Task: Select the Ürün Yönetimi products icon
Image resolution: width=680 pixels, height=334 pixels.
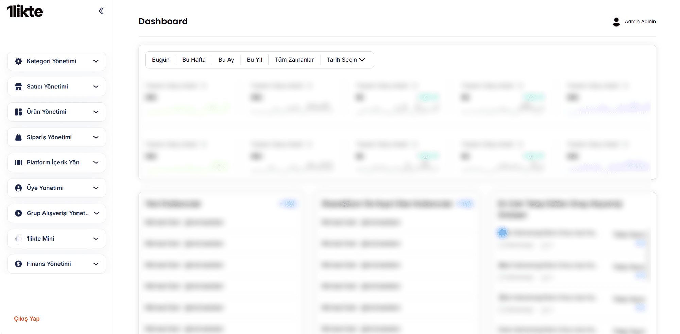Action: click(18, 112)
